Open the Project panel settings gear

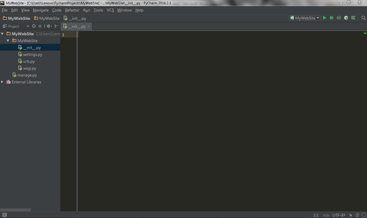(x=49, y=26)
